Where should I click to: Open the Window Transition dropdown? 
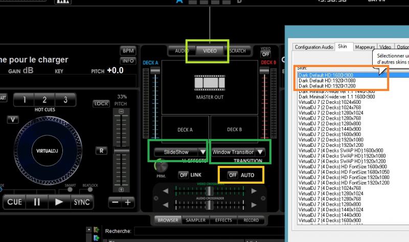(x=260, y=152)
